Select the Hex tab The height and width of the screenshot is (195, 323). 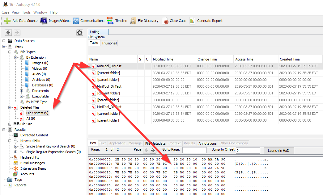pyautogui.click(x=93, y=143)
